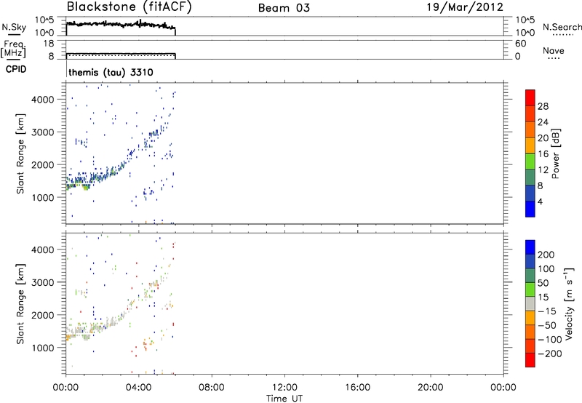Click the red bottom of the Velocity color bar
Image resolution: width=582 pixels, height=403 pixels.
pos(530,360)
